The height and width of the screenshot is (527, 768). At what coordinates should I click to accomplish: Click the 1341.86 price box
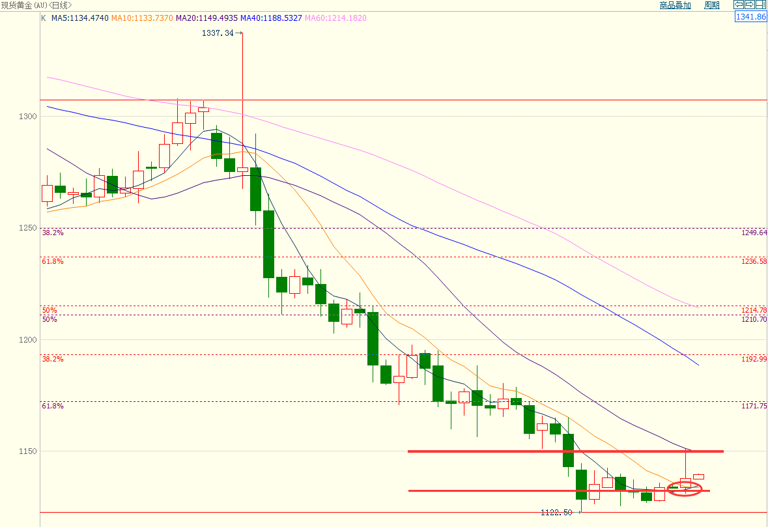point(751,17)
